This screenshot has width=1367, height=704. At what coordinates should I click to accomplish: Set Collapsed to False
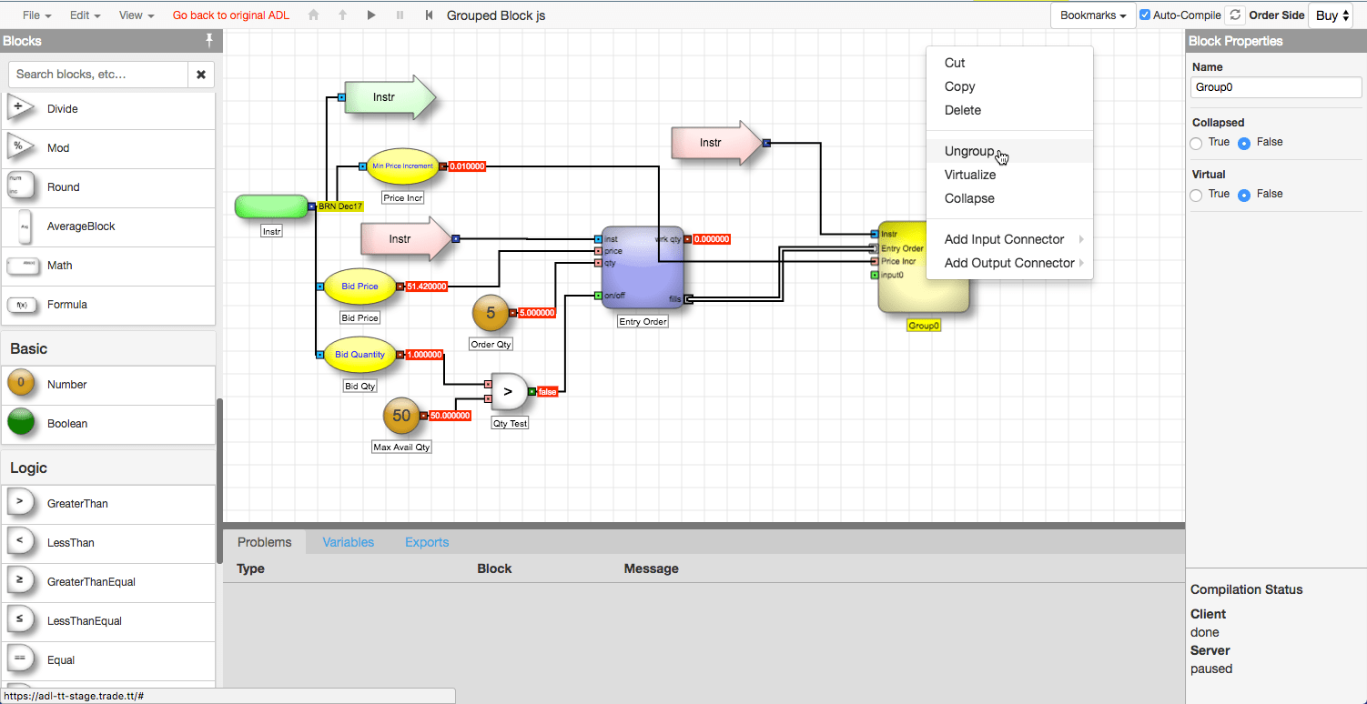pyautogui.click(x=1244, y=143)
